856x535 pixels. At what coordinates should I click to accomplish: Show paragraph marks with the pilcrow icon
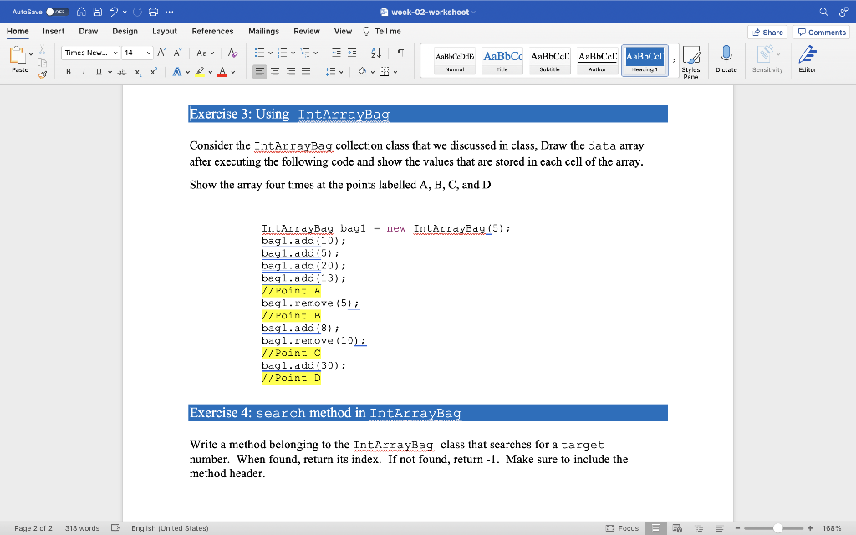click(x=401, y=53)
